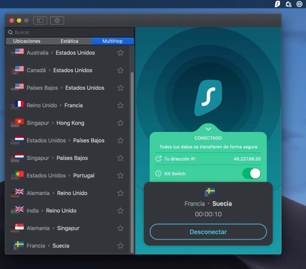Screen dimensions: 306x269
Task: Select the MultiHop tab
Action: (x=113, y=41)
